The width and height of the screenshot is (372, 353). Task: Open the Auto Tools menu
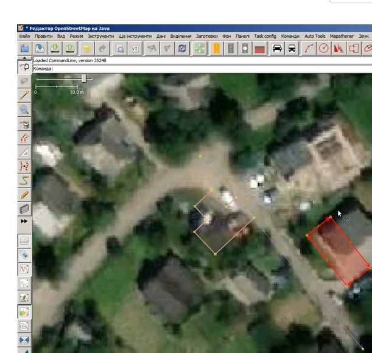(x=315, y=36)
